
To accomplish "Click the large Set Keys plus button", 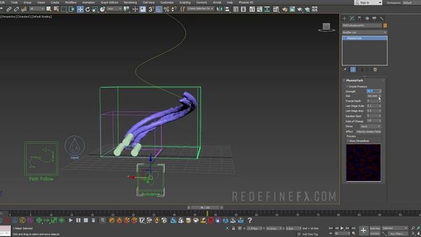I will tap(363, 230).
